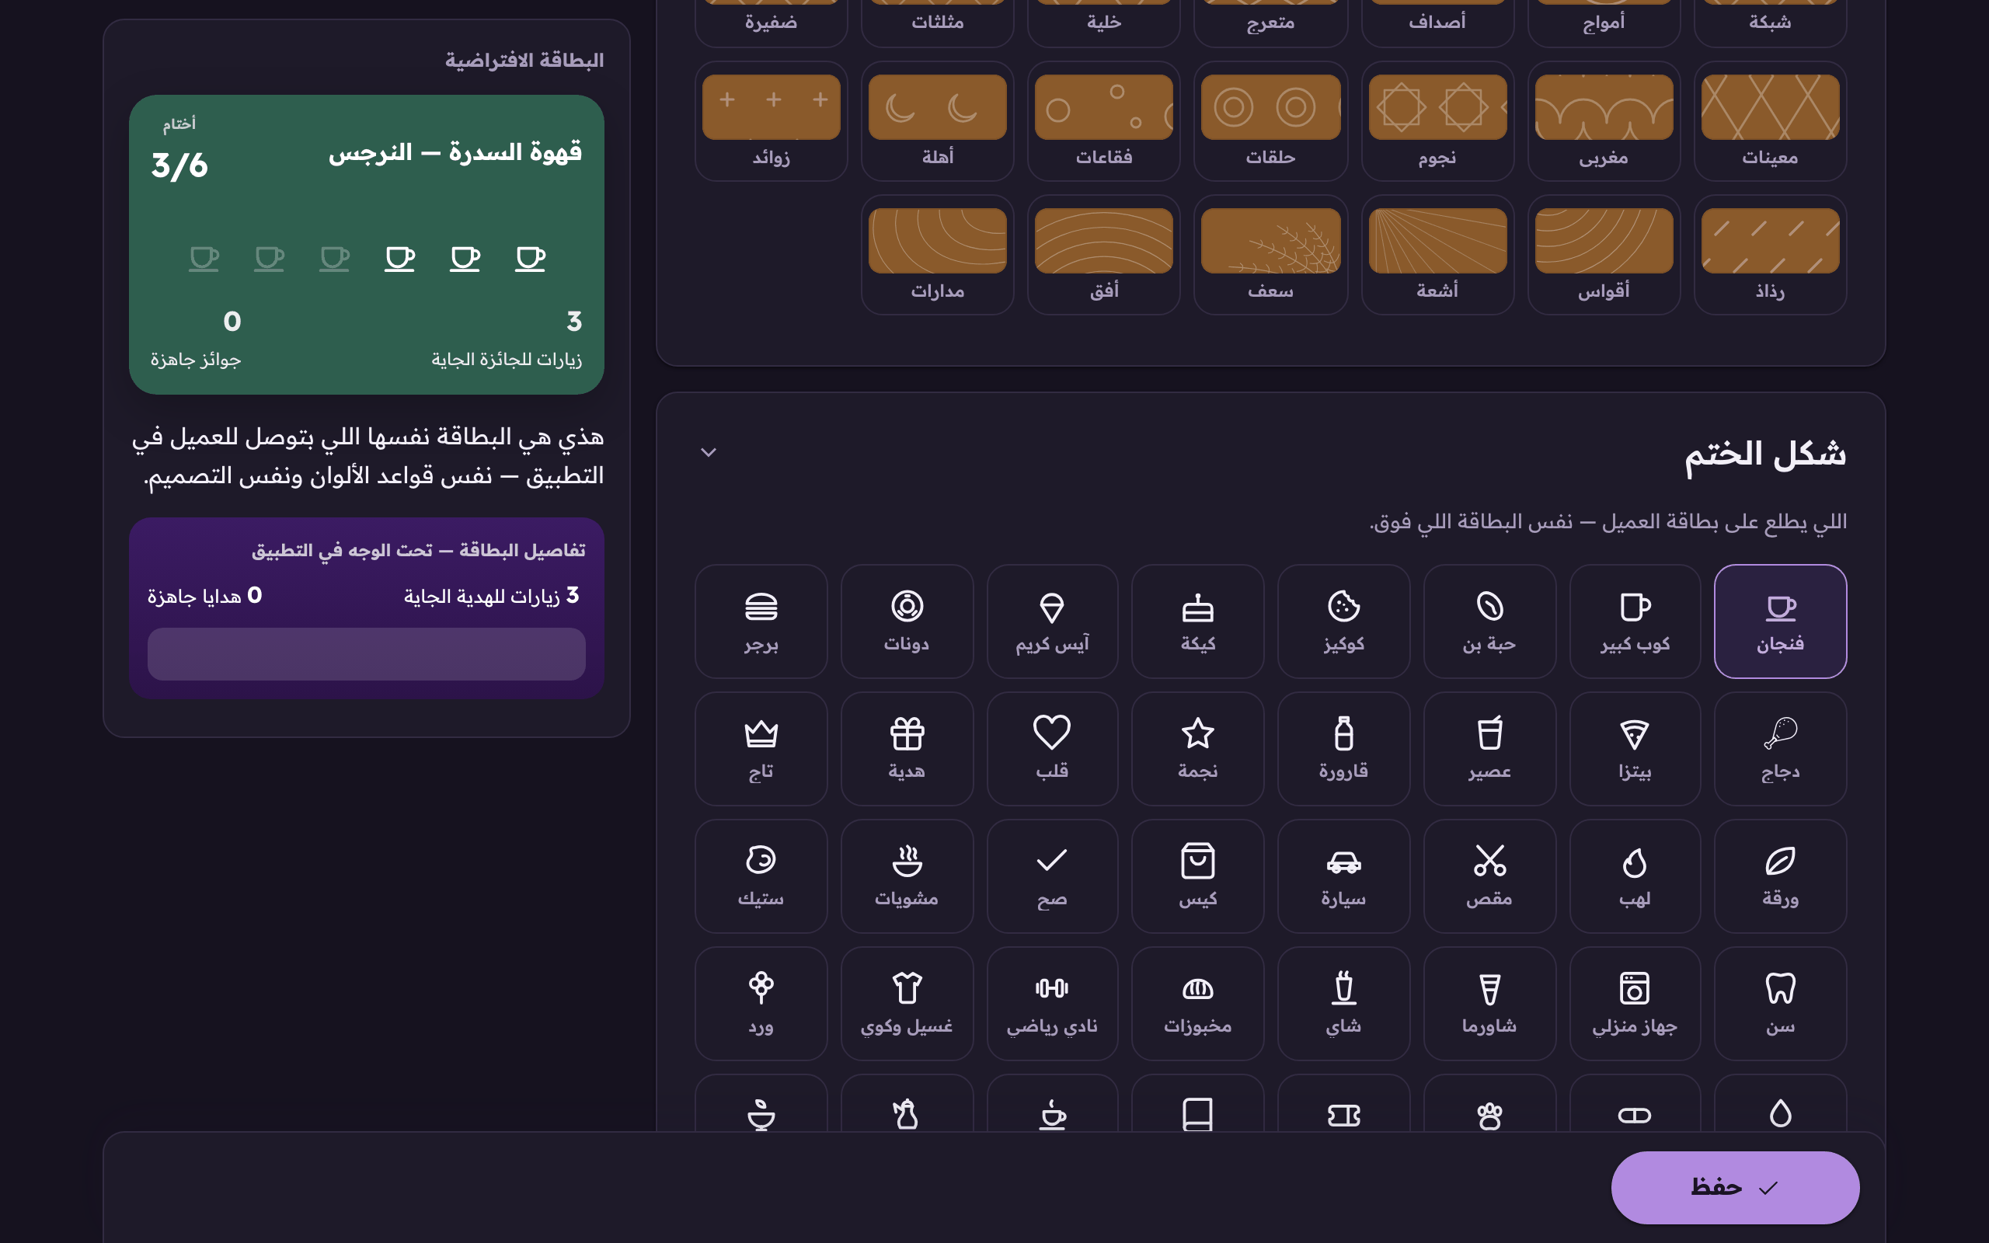This screenshot has width=1989, height=1243.
Task: Choose the نجمة star stamp icon
Action: (1197, 749)
